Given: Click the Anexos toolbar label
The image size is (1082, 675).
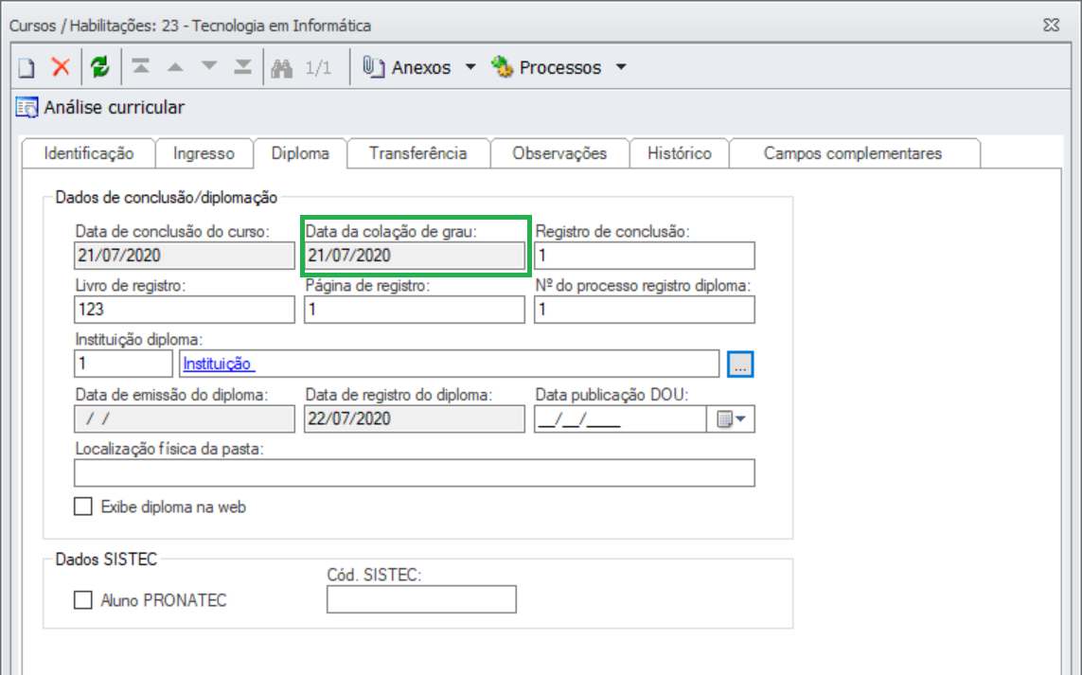Looking at the screenshot, I should coord(421,67).
